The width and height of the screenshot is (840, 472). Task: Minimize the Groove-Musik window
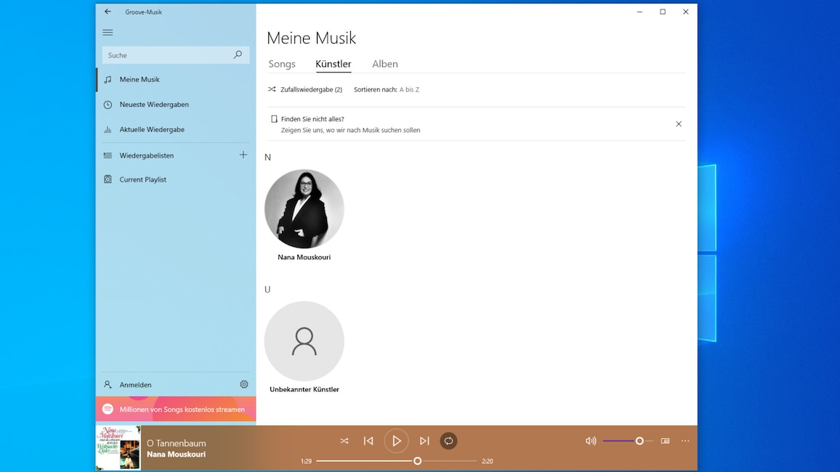[x=639, y=12]
